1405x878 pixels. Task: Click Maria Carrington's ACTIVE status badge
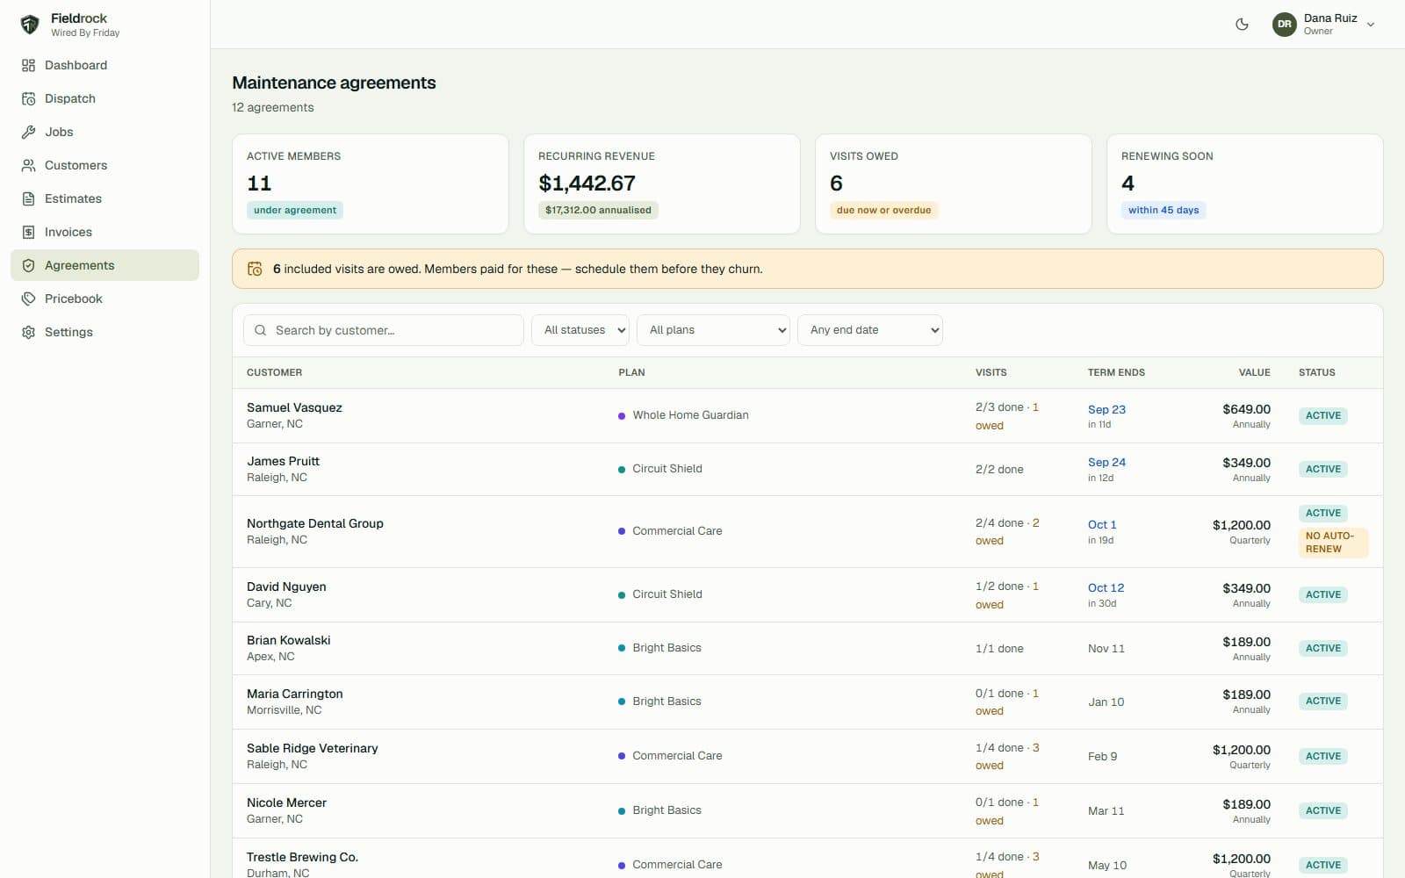[x=1323, y=701]
